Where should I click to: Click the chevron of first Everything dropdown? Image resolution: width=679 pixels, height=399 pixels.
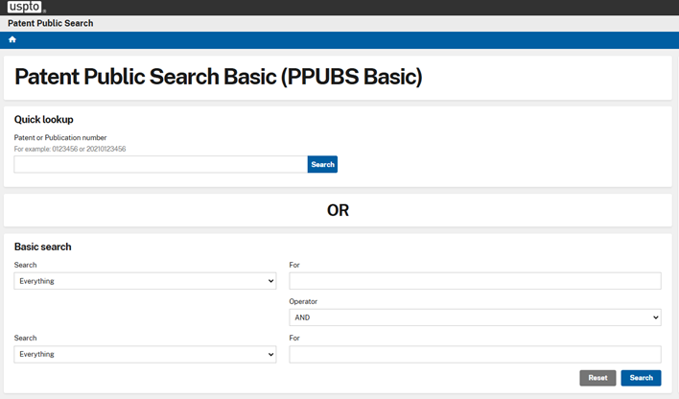click(x=270, y=281)
